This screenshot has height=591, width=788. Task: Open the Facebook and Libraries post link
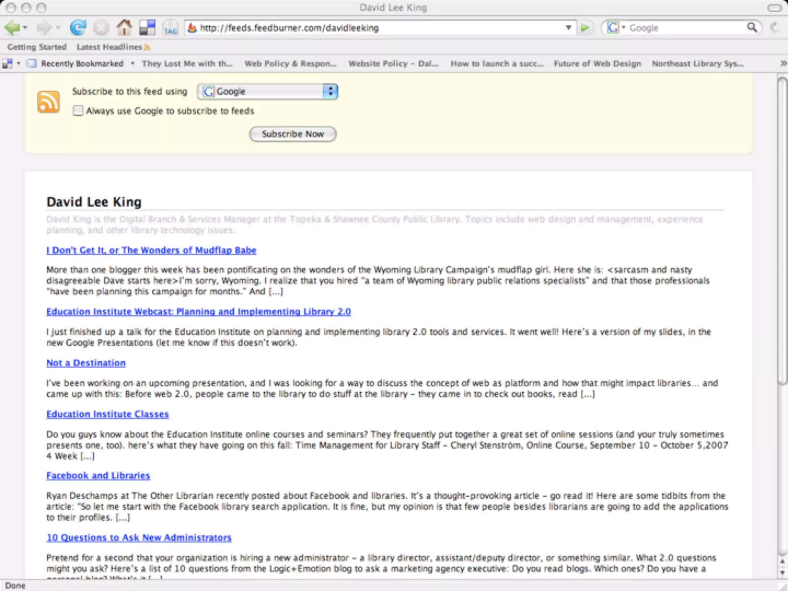coord(98,476)
